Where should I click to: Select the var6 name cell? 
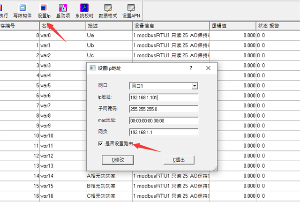coord(63,96)
